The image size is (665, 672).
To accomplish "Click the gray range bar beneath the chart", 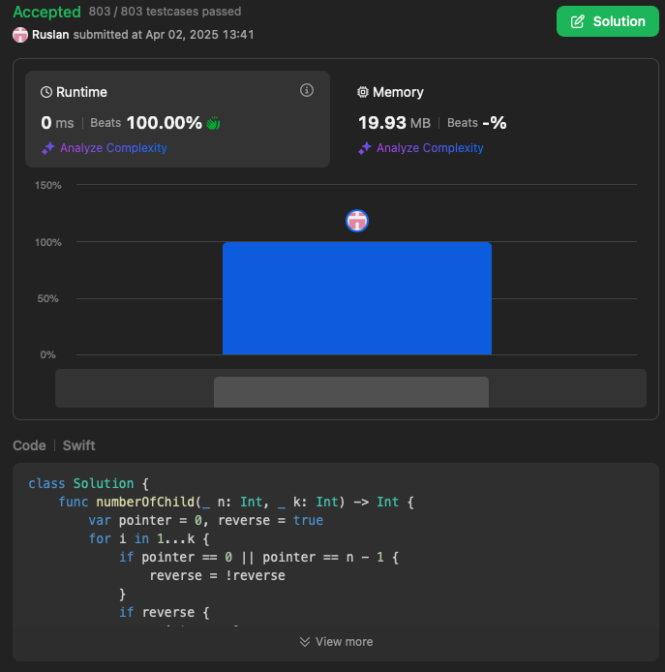I will pos(350,391).
